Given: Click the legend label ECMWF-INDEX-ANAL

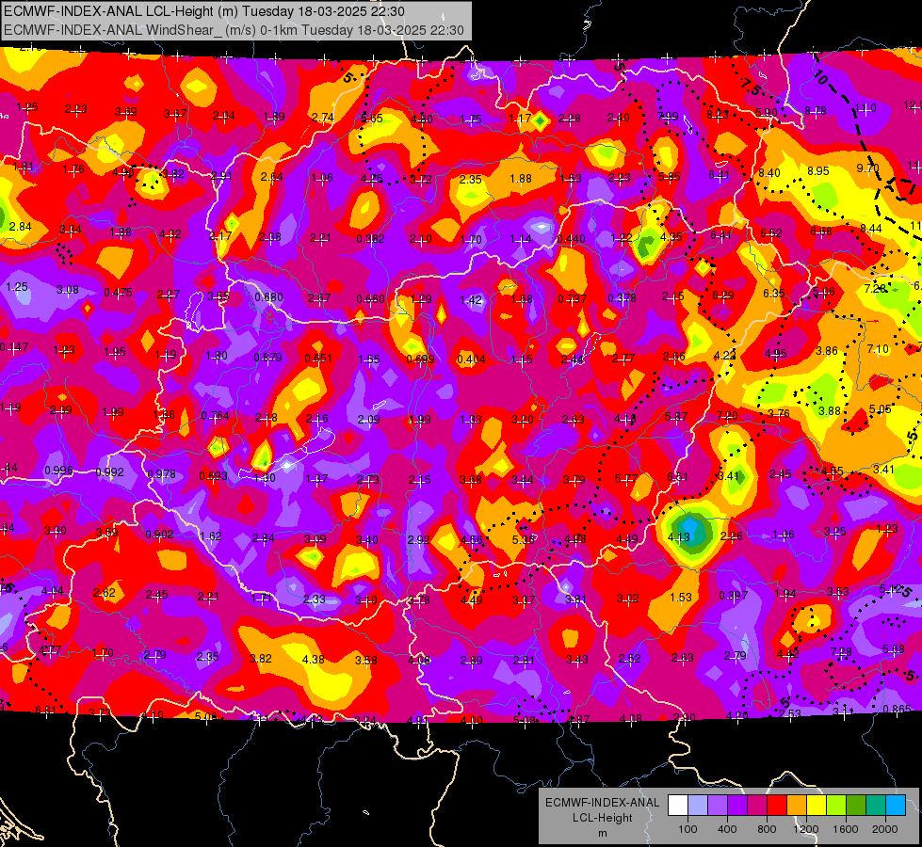Looking at the screenshot, I should tap(602, 803).
